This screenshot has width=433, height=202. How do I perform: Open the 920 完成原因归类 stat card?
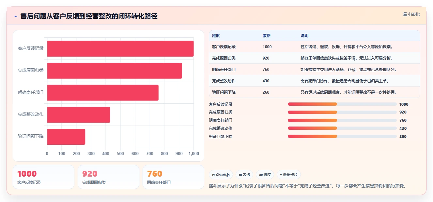pos(108,177)
